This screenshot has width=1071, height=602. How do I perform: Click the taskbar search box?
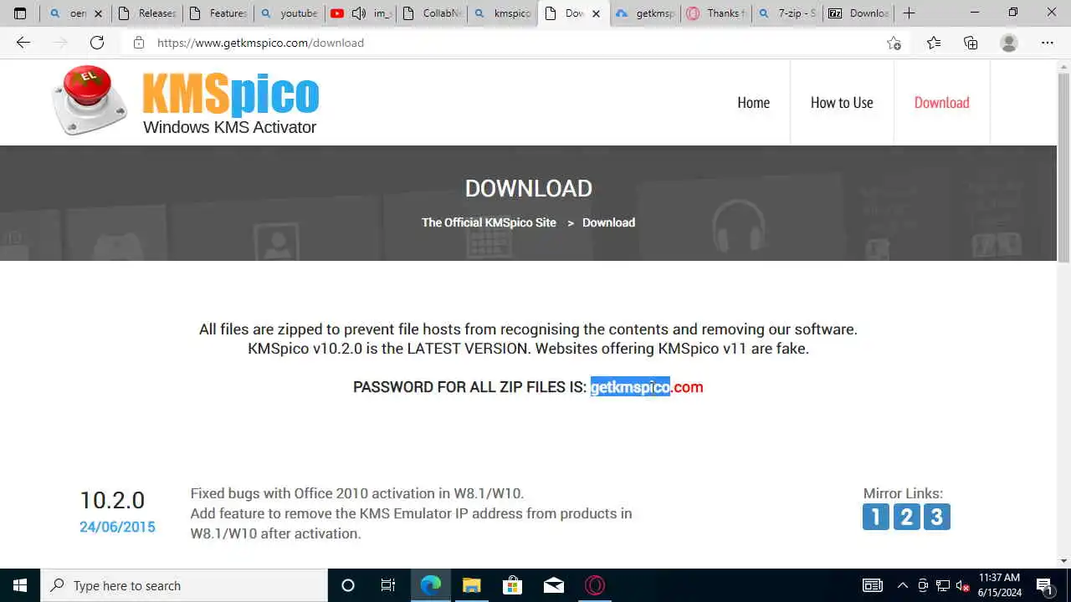(184, 585)
